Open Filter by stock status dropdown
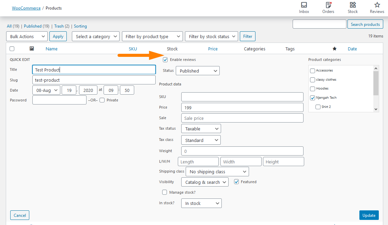The image size is (388, 225). (212, 36)
